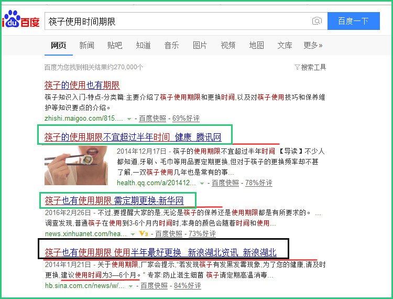Click the V3 verification badge icon
This screenshot has width=393, height=299.
(143, 233)
